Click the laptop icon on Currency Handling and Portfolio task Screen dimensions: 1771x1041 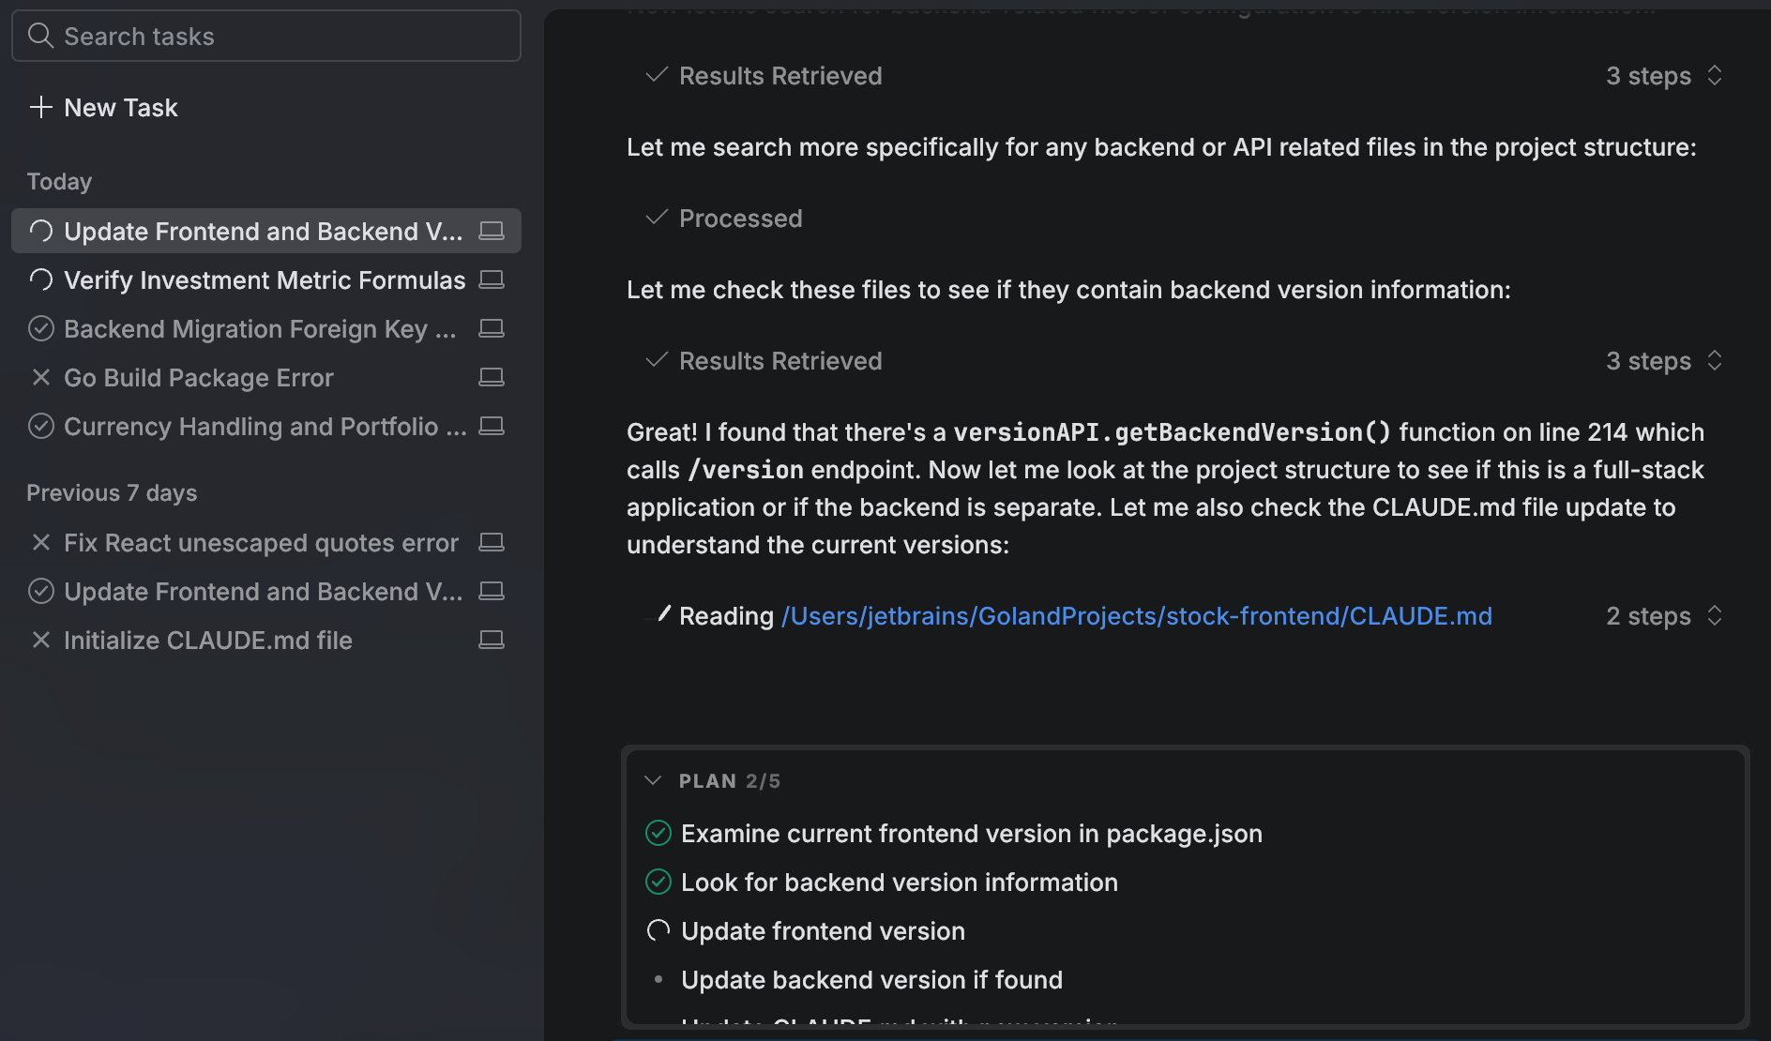click(x=491, y=426)
